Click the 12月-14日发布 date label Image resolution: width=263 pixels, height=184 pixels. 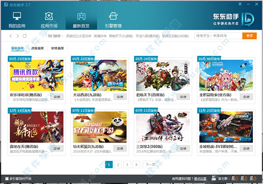(20, 111)
